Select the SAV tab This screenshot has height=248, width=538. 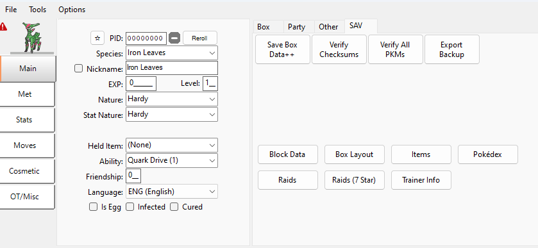(x=361, y=26)
